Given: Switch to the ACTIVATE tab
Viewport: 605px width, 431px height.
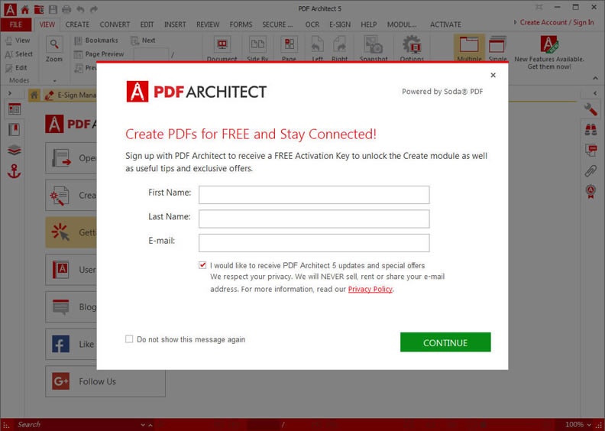Looking at the screenshot, I should [x=445, y=24].
